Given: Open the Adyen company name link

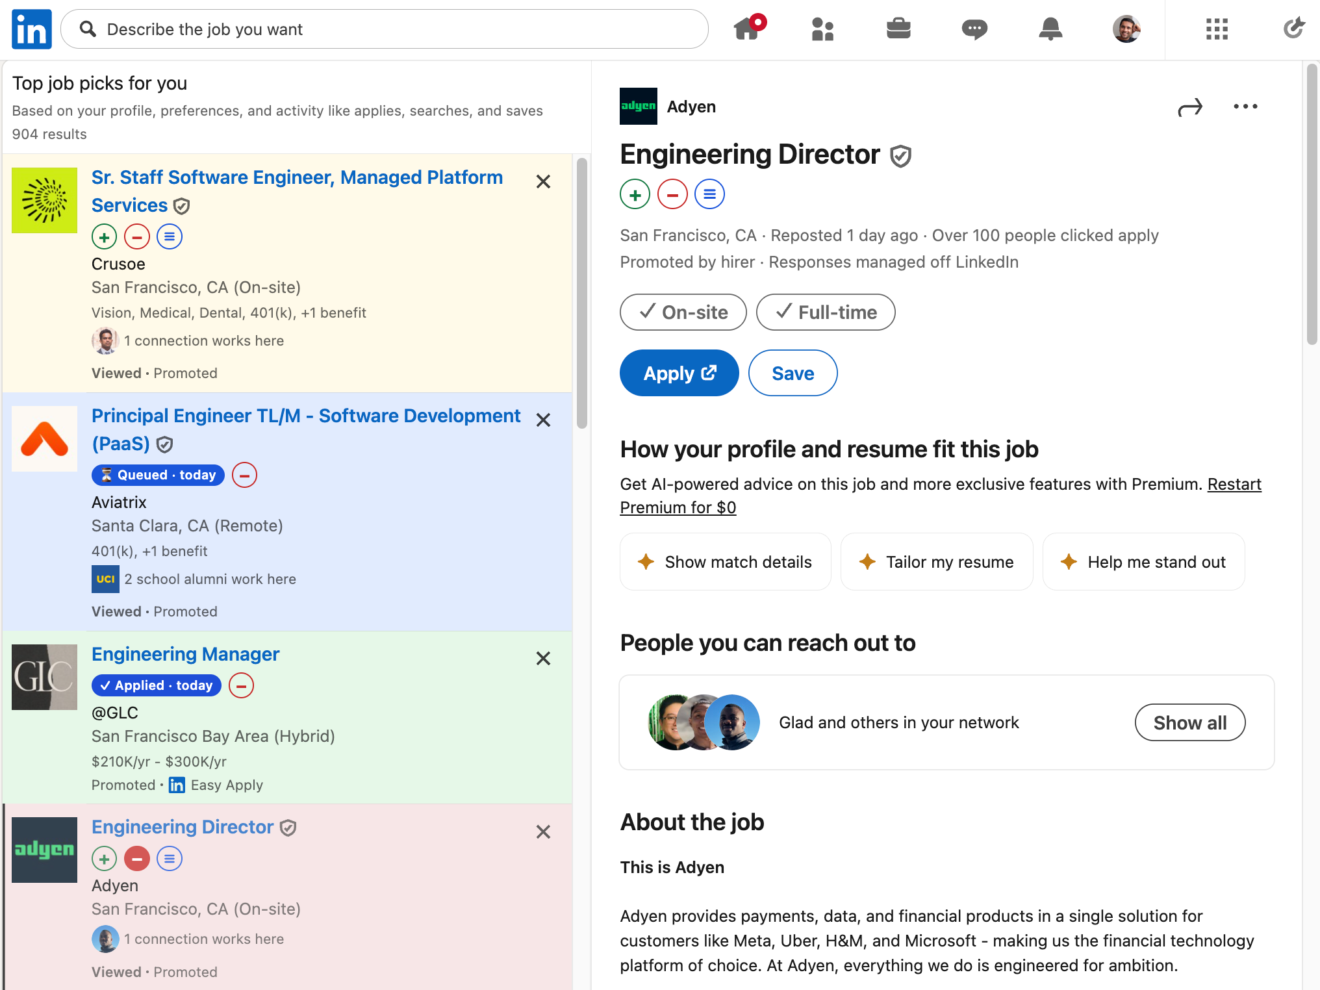Looking at the screenshot, I should (x=691, y=107).
